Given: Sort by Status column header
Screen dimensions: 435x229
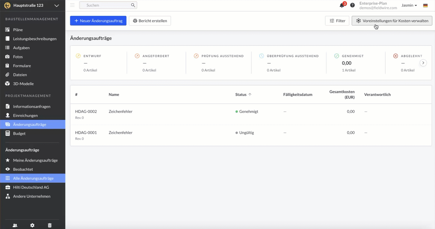Looking at the screenshot, I should tap(243, 94).
